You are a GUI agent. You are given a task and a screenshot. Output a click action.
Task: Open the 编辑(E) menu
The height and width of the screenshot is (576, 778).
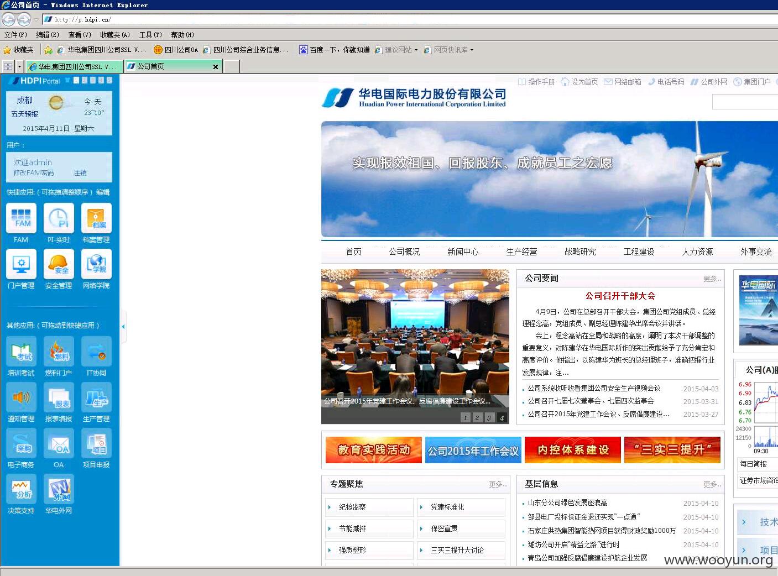[48, 35]
